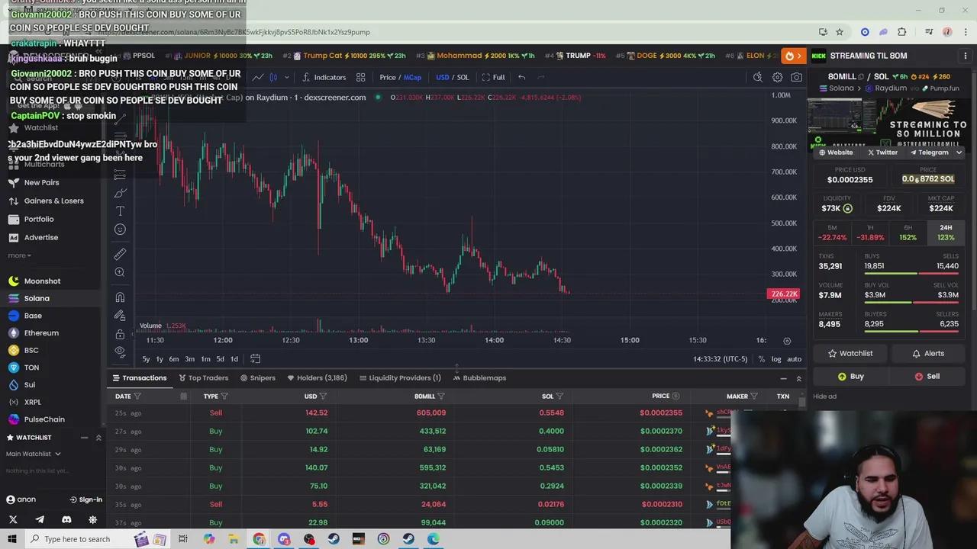Switch to the Snipers tab
The width and height of the screenshot is (977, 549).
point(257,377)
